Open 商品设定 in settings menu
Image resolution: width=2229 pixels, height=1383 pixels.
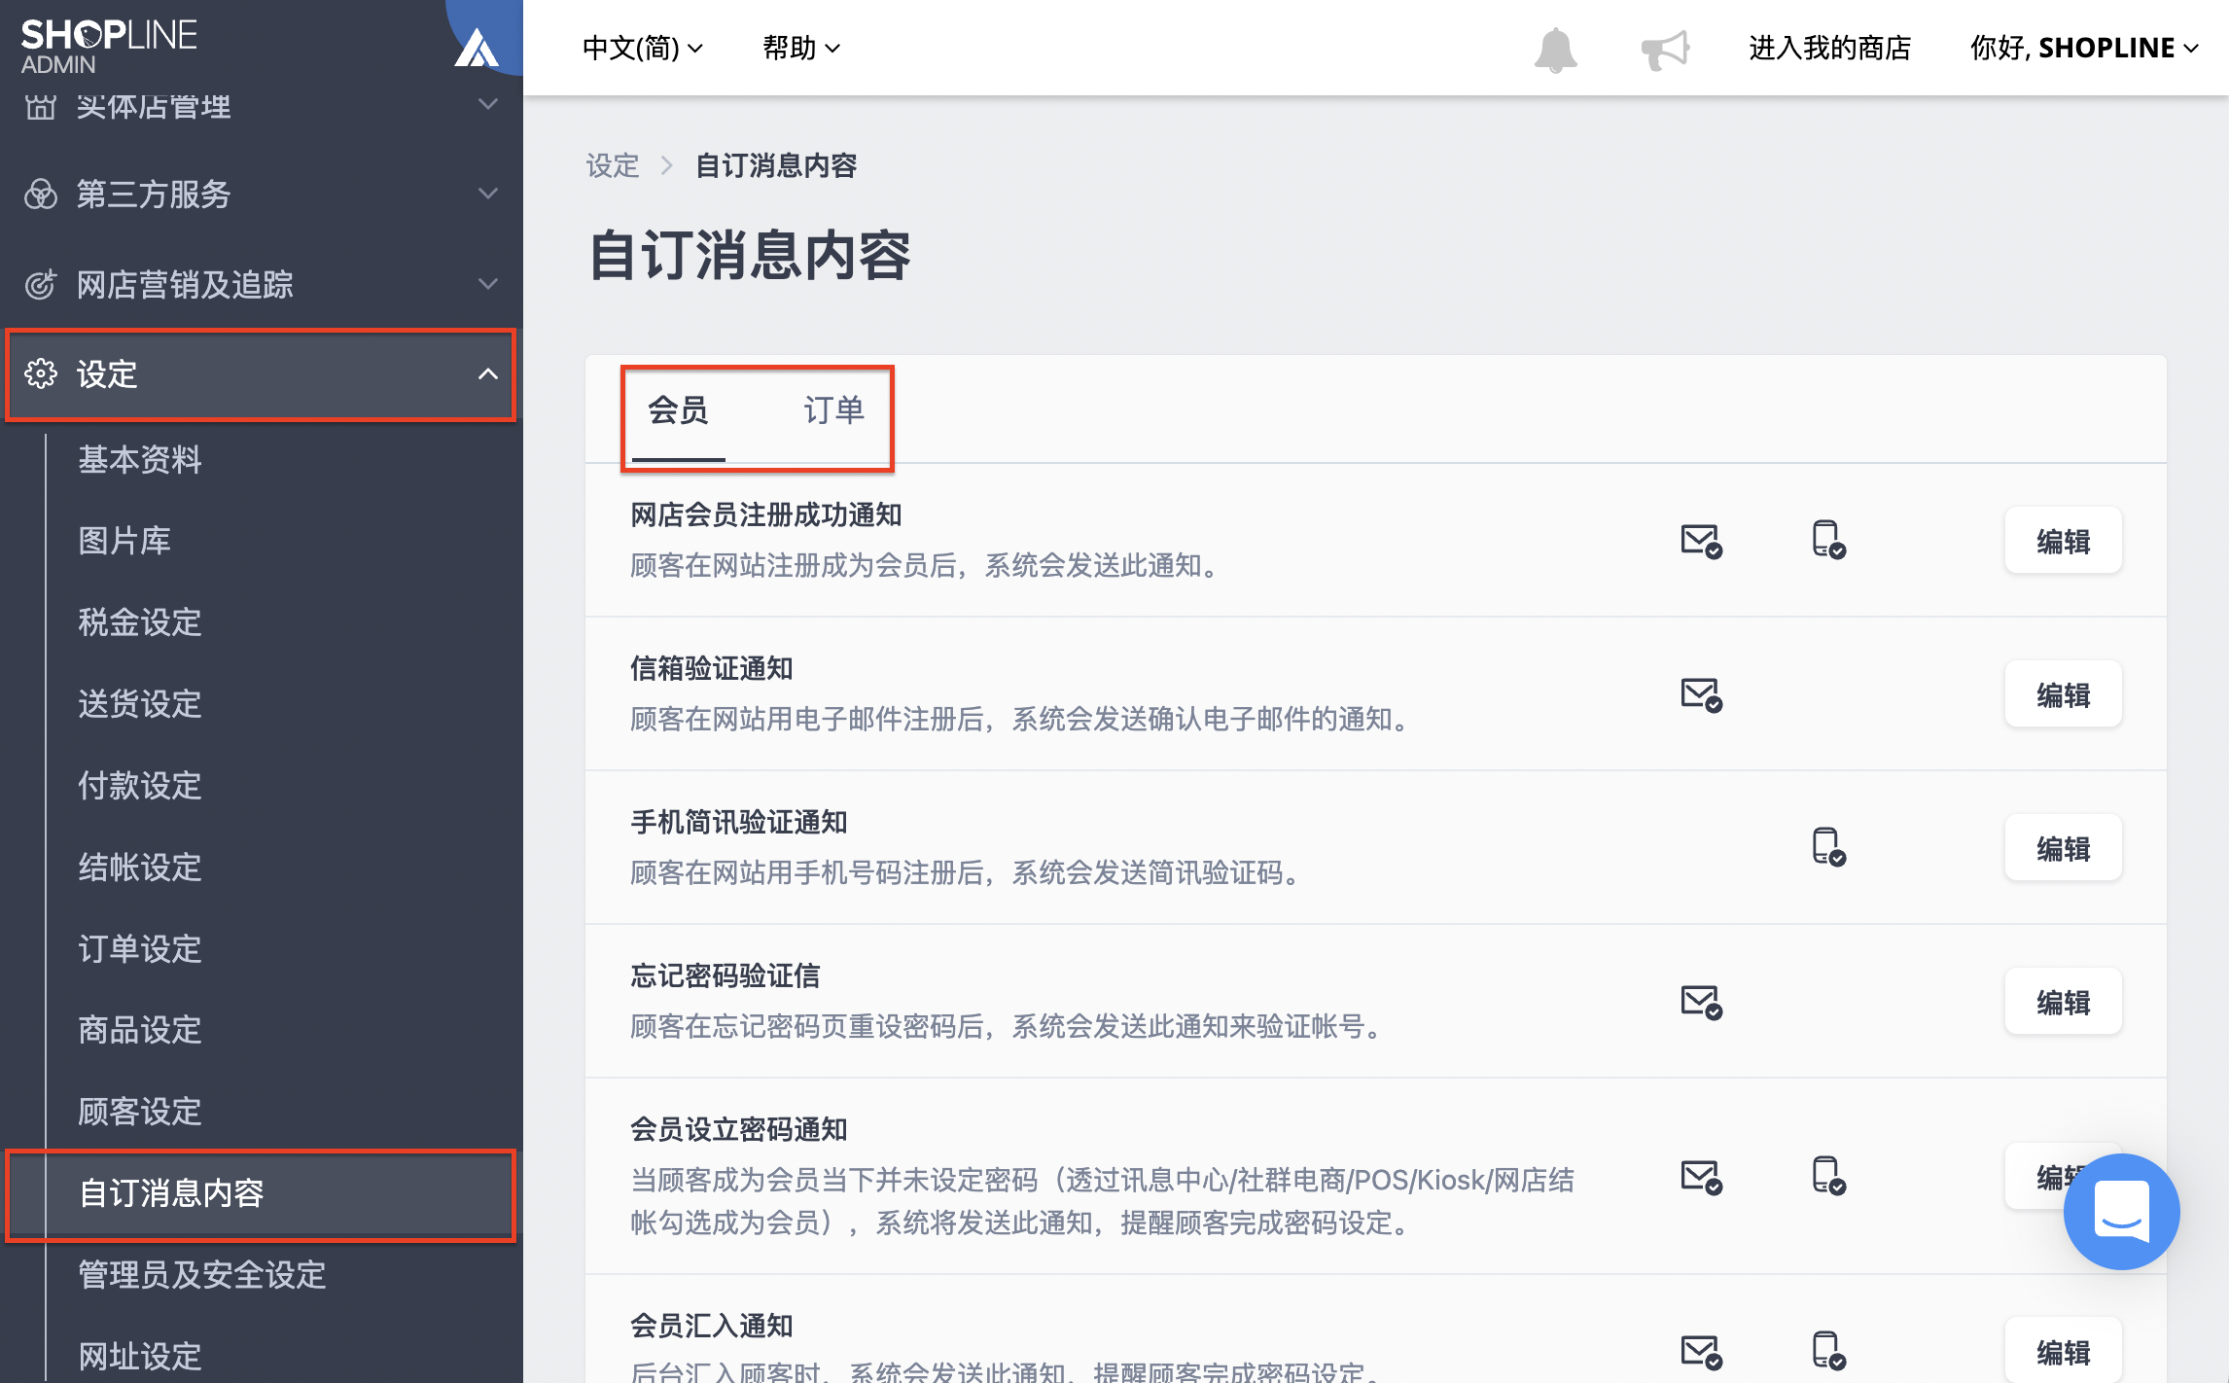[140, 1030]
